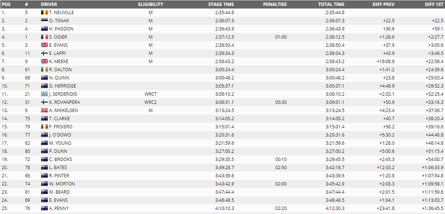Click the UK flag beside K. Meeke

44,61
